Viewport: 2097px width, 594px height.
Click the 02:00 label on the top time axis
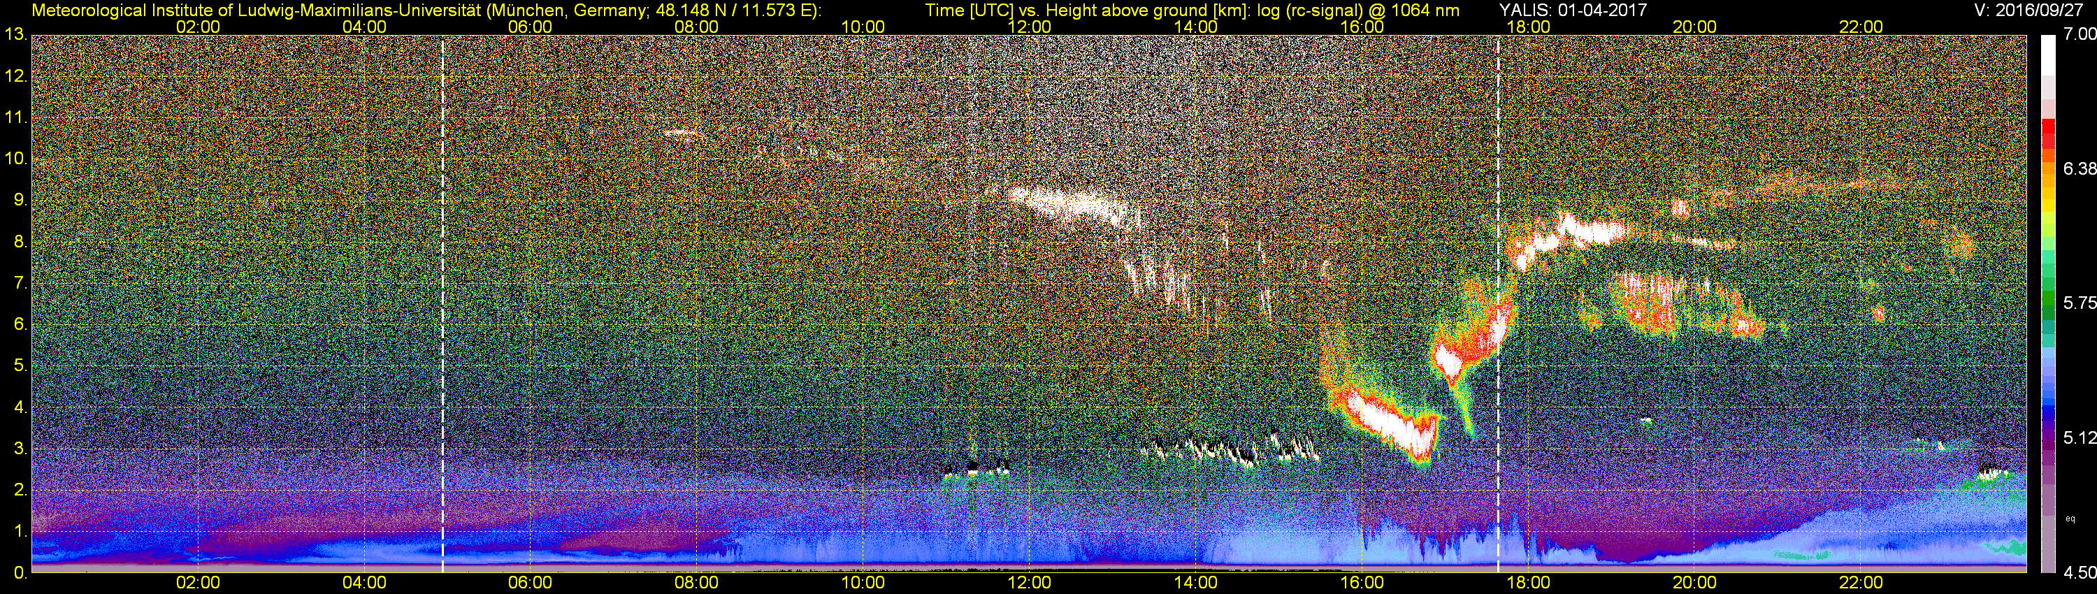(x=198, y=27)
